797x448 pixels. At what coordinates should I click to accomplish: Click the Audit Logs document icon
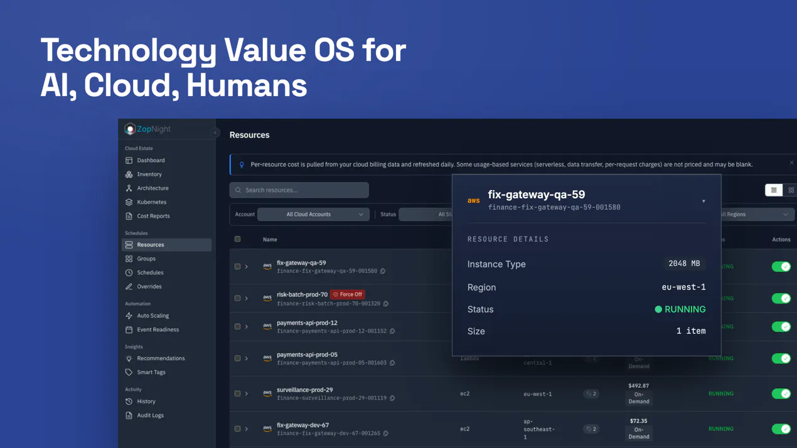[129, 415]
